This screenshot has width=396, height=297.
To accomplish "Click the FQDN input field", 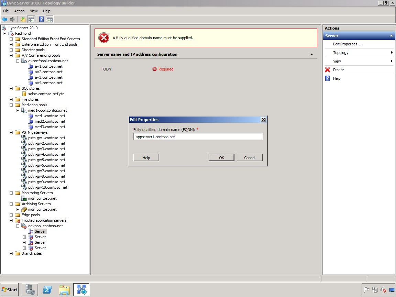I will coord(198,136).
